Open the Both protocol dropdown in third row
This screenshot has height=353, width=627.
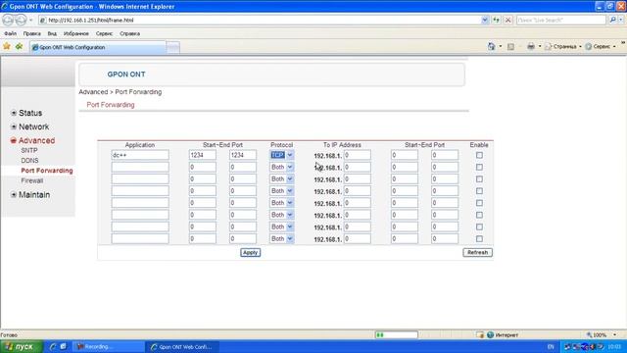coord(282,178)
